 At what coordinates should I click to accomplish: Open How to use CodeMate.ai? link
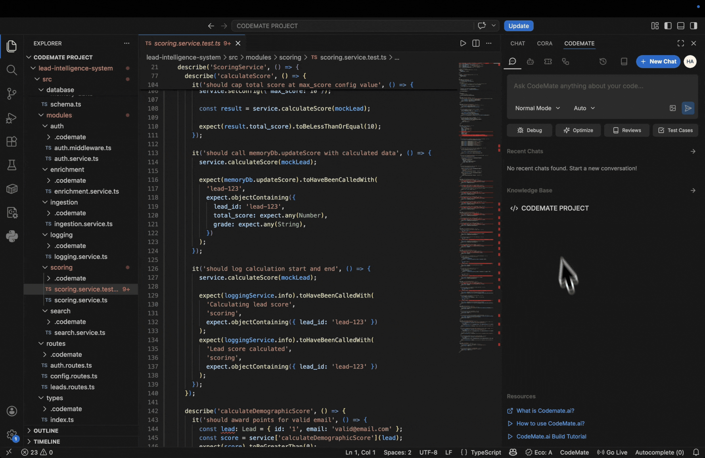coord(550,424)
